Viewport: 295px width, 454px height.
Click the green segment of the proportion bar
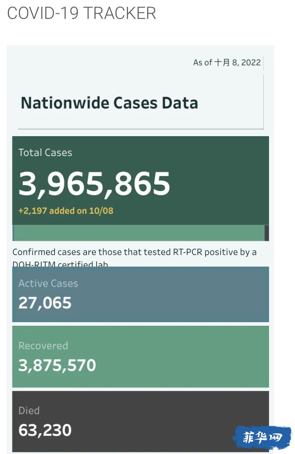pyautogui.click(x=139, y=233)
